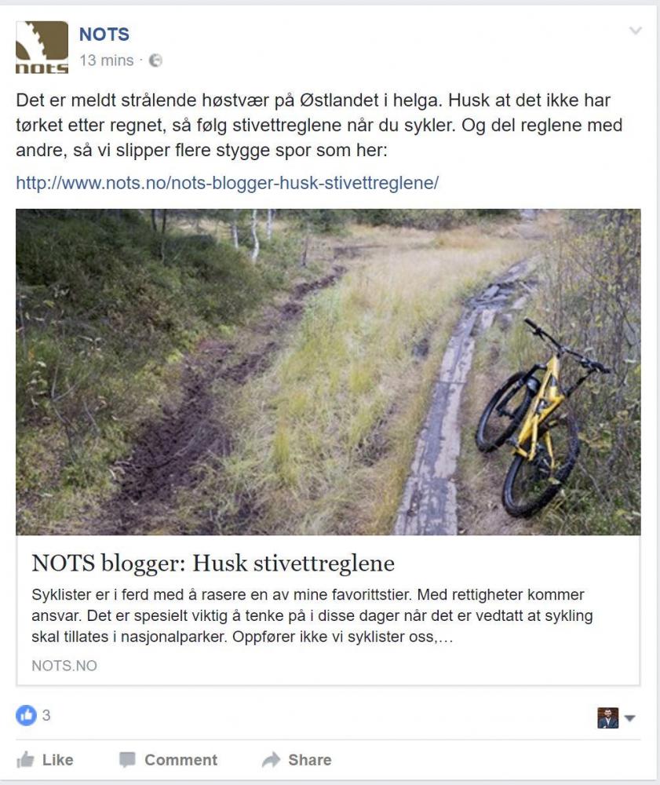Image resolution: width=660 pixels, height=785 pixels.
Task: Open the mountain bike trail photo
Action: click(328, 372)
